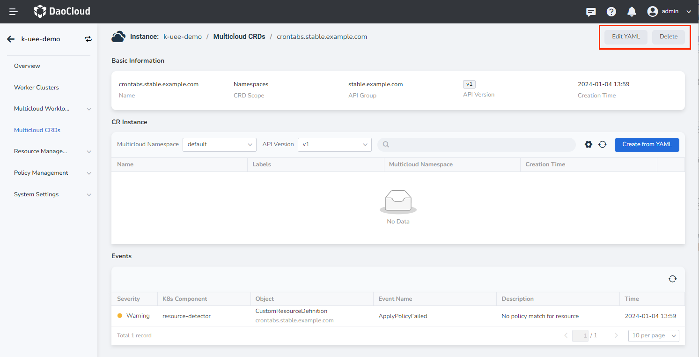The height and width of the screenshot is (357, 699).
Task: Open the API Version dropdown
Action: (x=334, y=144)
